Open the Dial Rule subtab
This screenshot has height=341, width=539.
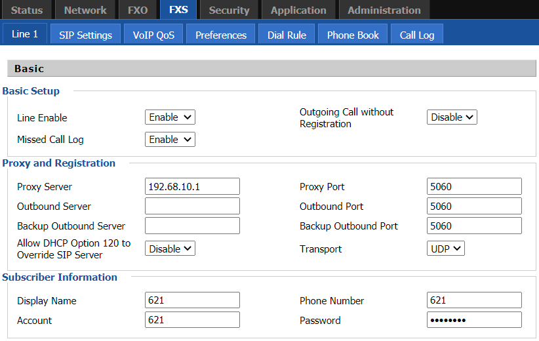287,35
